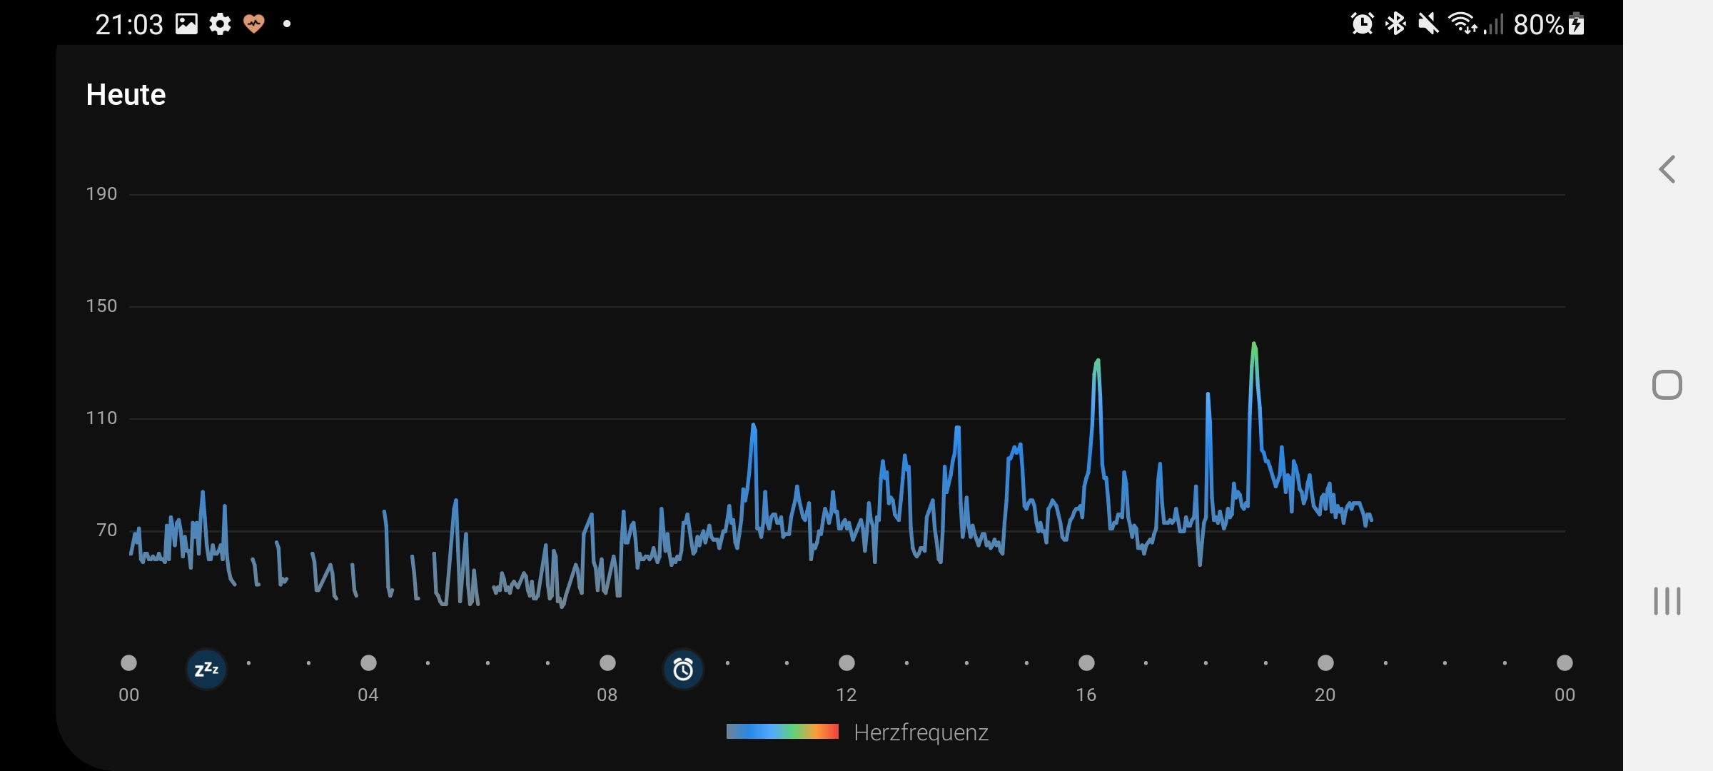
Task: Tap the green heart rate peak on the chart
Action: pyautogui.click(x=1254, y=347)
